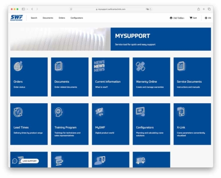Focus the browser address bar
The width and height of the screenshot is (221, 178).
(111, 9)
